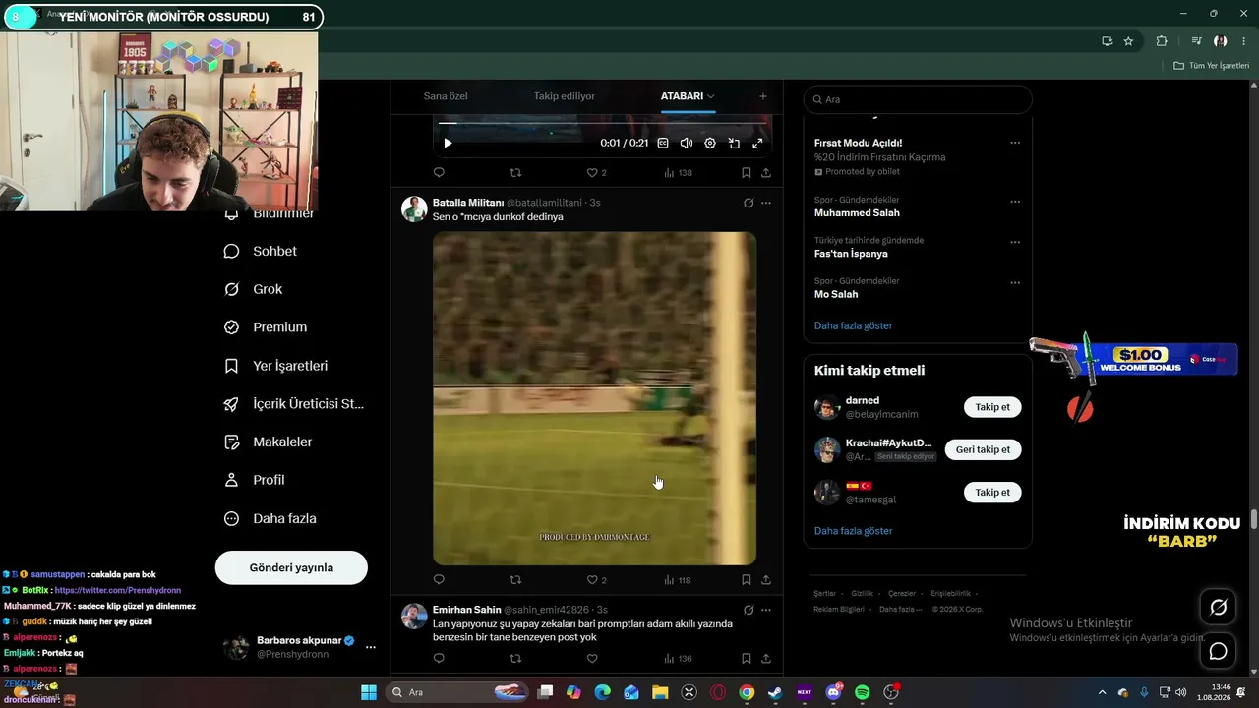This screenshot has height=708, width=1259.
Task: Switch to the Takip ediliyor tab
Action: click(565, 96)
